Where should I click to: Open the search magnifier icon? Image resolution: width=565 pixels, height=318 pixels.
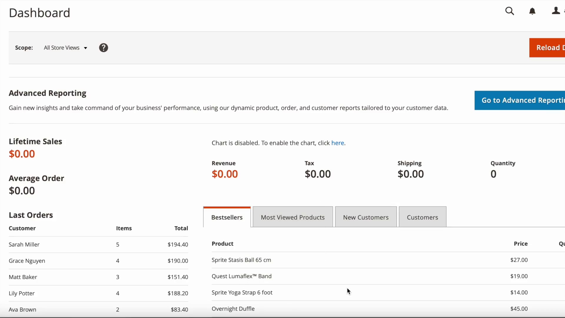(x=510, y=11)
